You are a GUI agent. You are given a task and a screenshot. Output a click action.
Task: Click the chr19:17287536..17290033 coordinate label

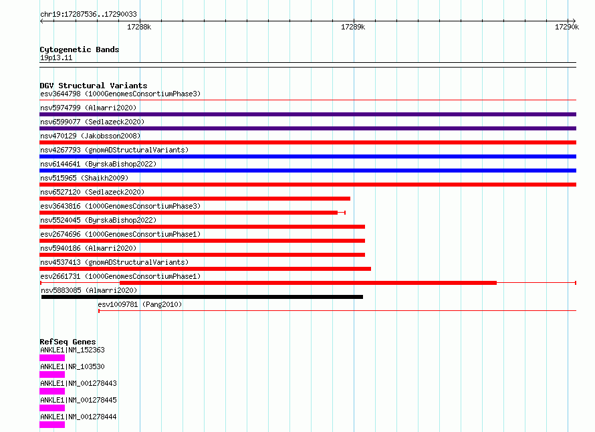click(x=88, y=15)
